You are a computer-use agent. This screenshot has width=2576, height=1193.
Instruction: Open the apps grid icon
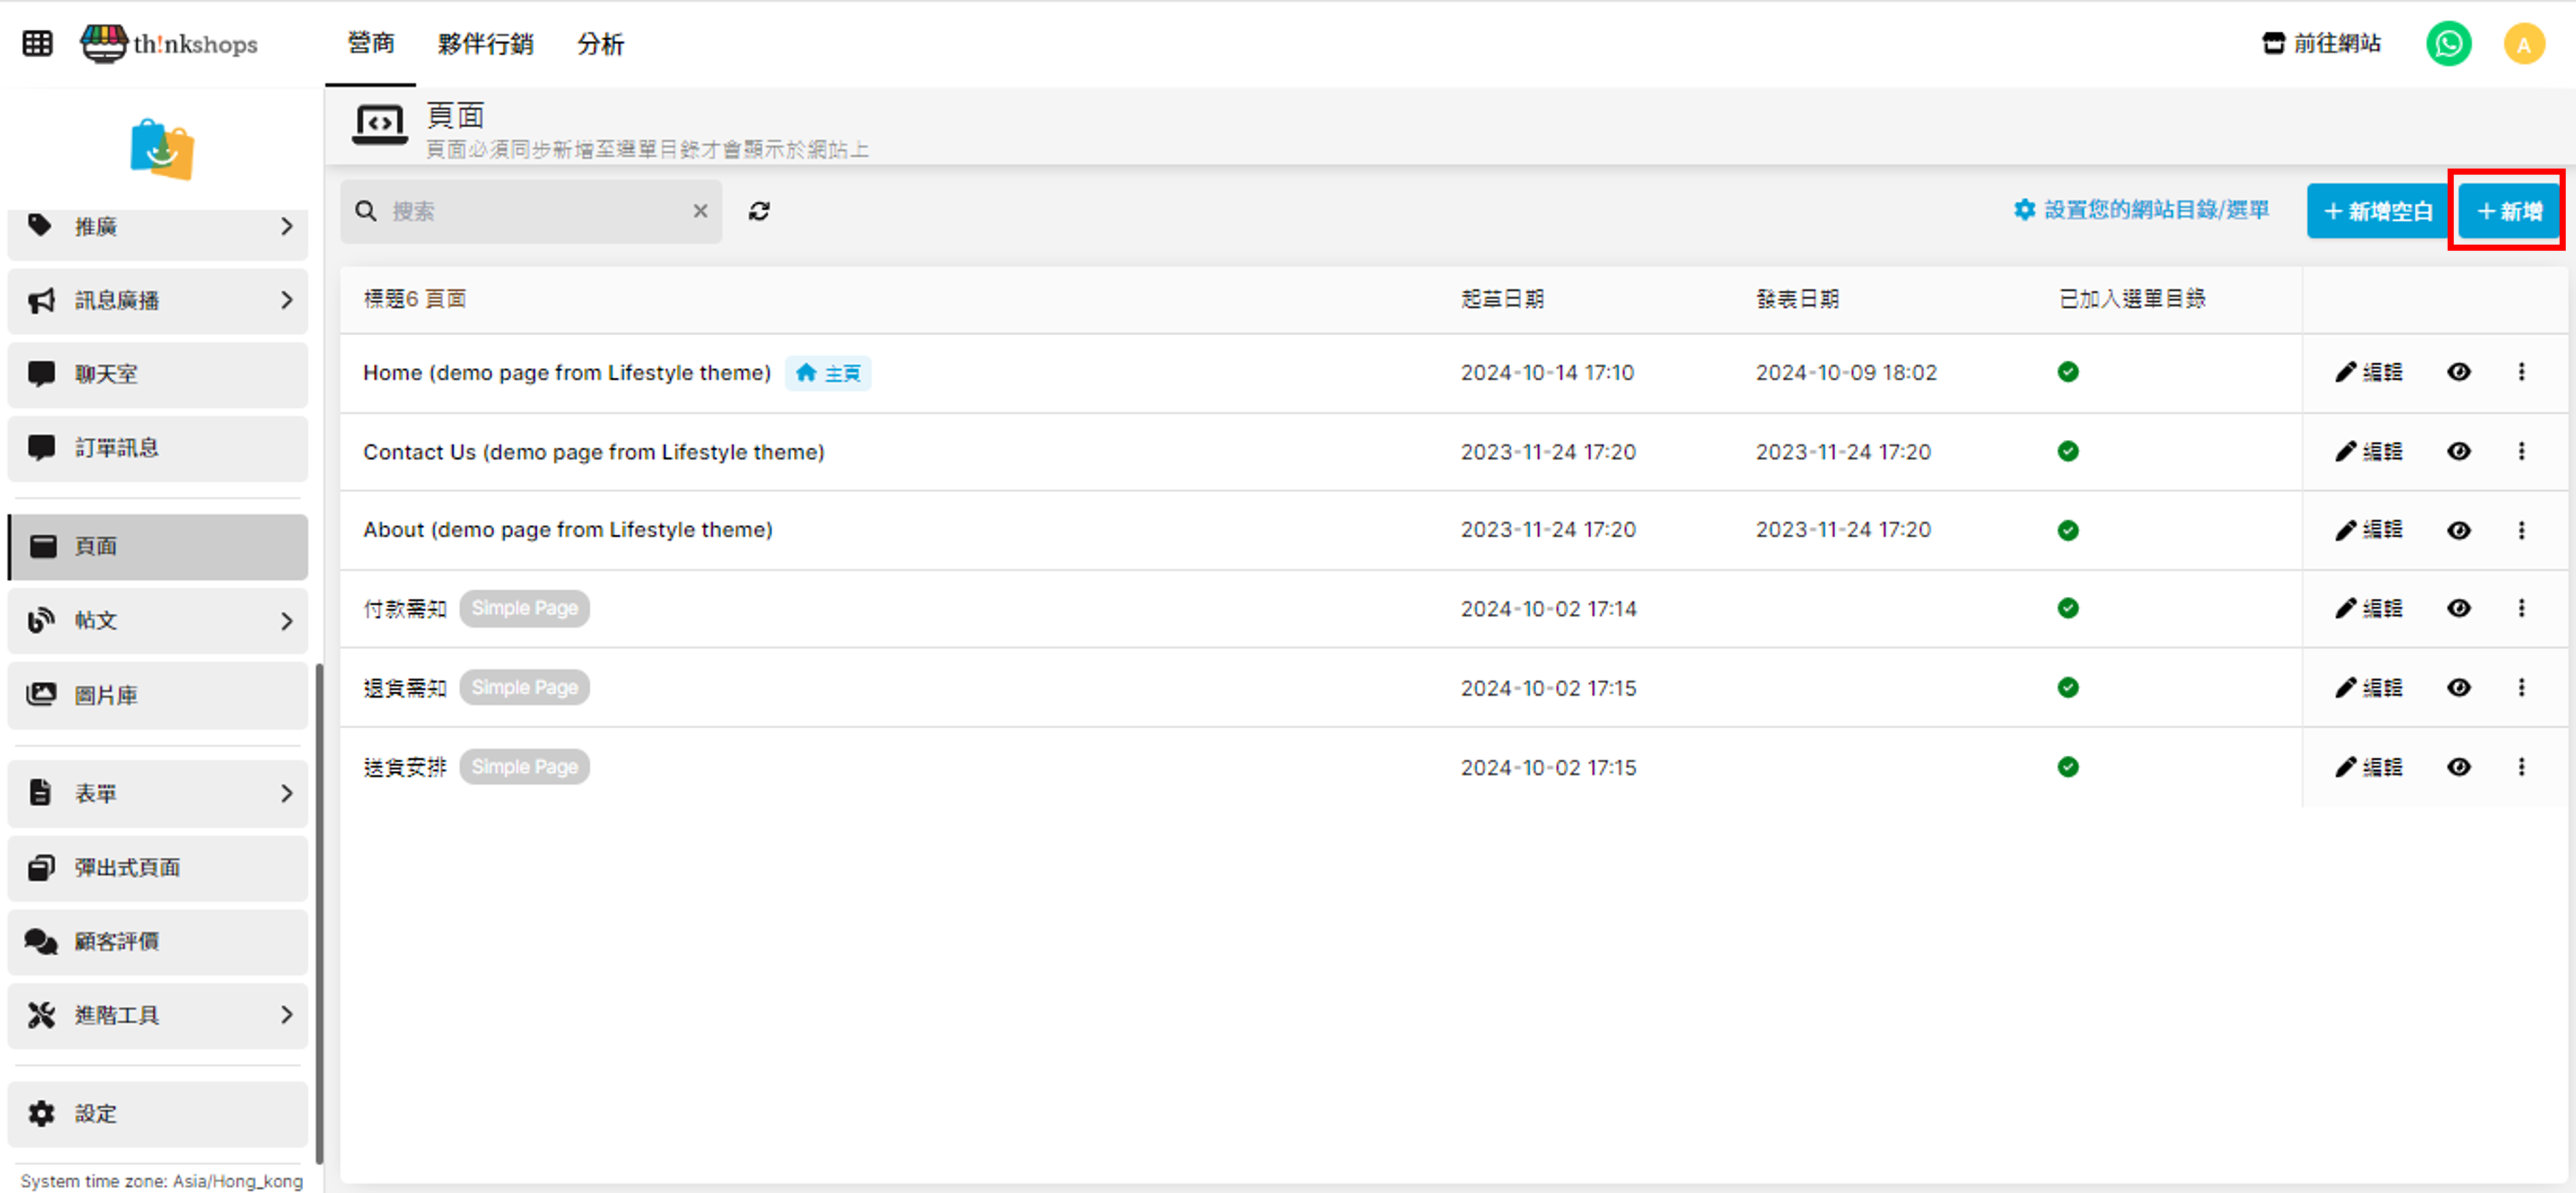tap(37, 44)
